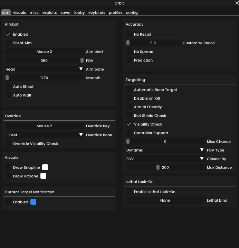
Task: Enable the Draw Hitbone checkbox
Action: pos(8,176)
